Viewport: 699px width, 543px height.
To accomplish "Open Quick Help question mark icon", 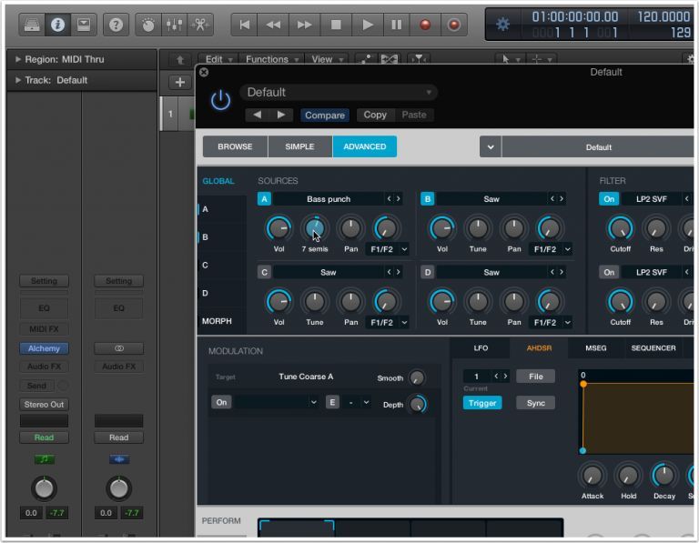I will [x=116, y=25].
